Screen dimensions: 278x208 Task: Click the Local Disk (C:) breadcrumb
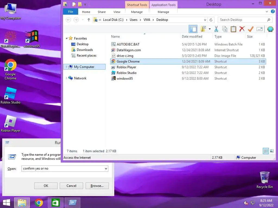point(113,20)
